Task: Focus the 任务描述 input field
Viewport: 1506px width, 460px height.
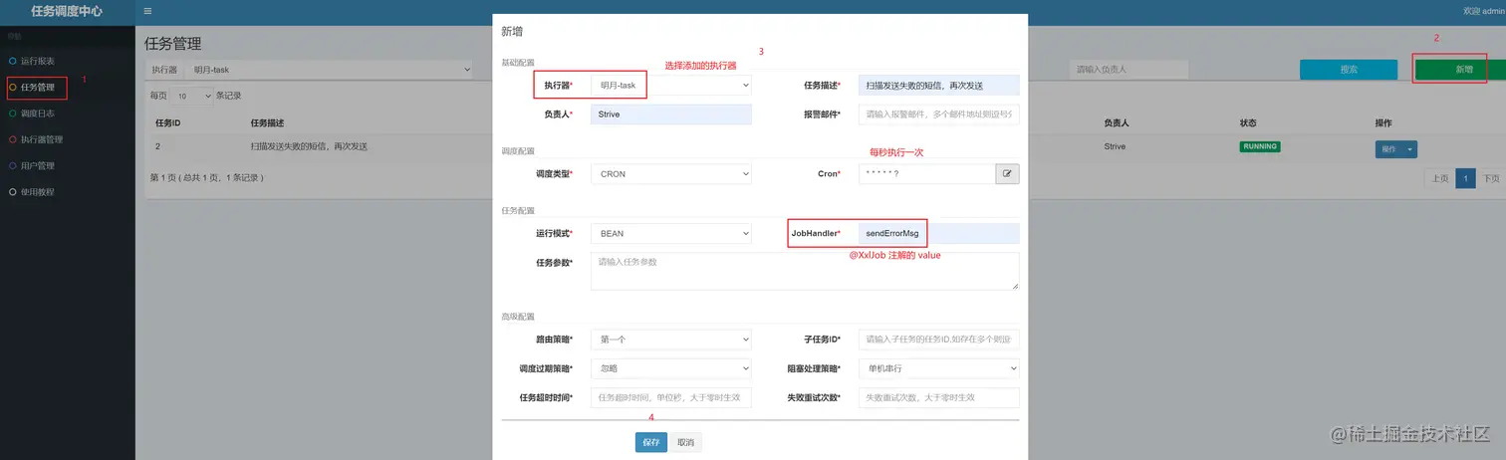Action: tap(939, 86)
